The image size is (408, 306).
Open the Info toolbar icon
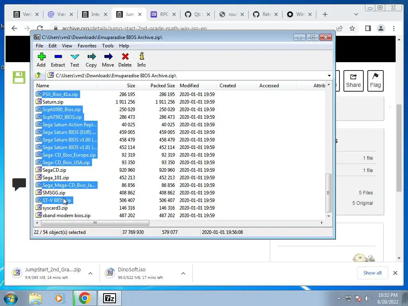coord(141,60)
